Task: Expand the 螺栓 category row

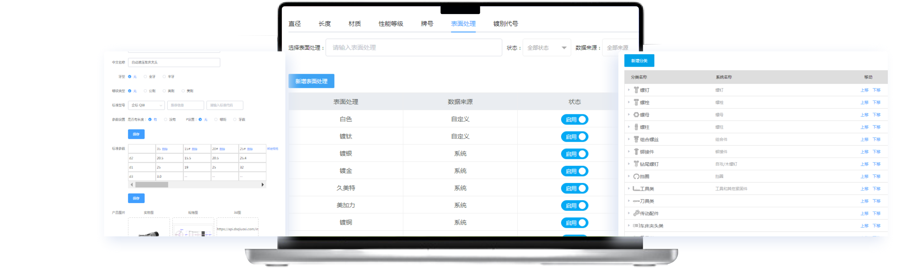Action: [x=629, y=102]
